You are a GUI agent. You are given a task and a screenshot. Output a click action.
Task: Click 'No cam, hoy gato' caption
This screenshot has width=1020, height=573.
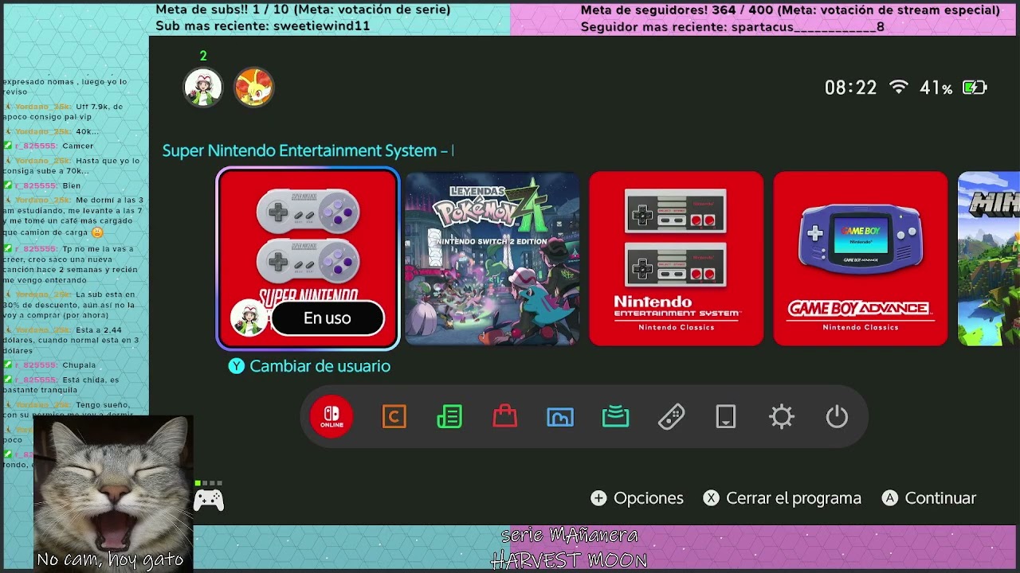110,559
